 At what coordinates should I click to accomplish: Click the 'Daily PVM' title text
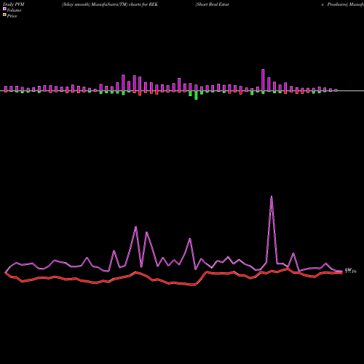(14, 4)
